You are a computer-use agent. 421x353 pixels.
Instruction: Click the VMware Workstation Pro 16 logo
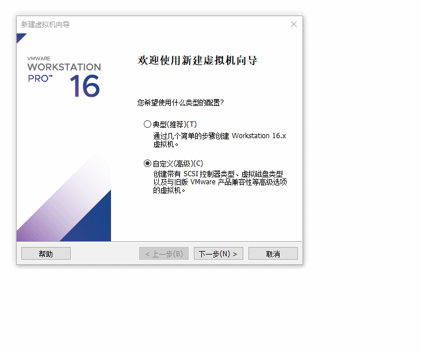pos(64,77)
